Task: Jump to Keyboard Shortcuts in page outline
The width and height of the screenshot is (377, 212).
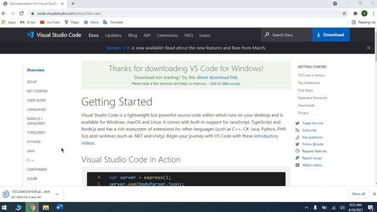Action: [x=312, y=98]
